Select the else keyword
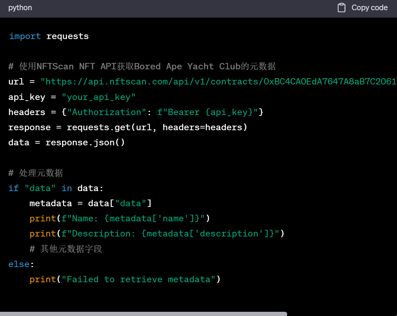 [x=15, y=264]
